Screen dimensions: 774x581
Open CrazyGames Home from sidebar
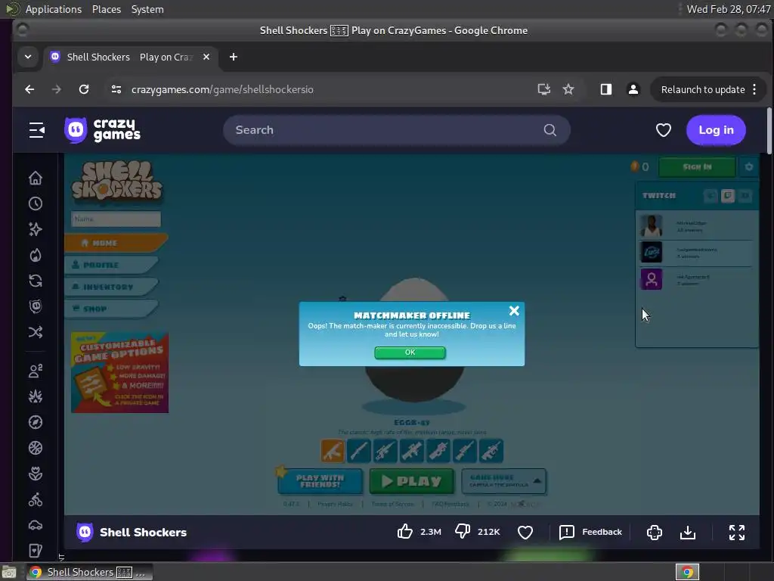pos(36,178)
